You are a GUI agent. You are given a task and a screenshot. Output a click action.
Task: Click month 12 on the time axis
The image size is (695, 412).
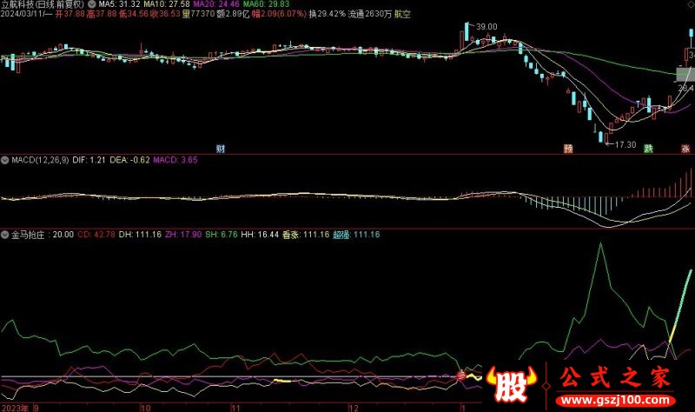pos(354,408)
